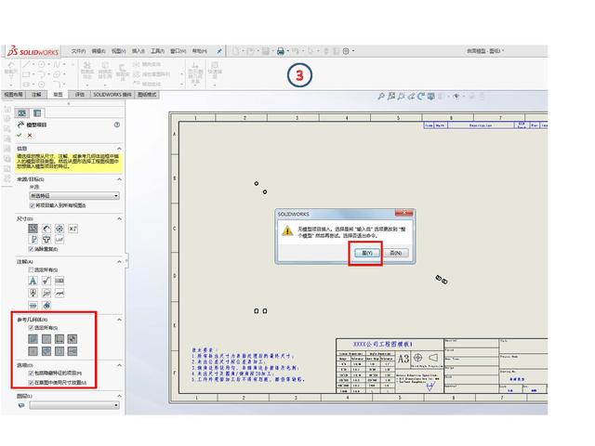Toggle Hole Wizard profiles icon
The height and width of the screenshot is (446, 595).
coord(33,240)
